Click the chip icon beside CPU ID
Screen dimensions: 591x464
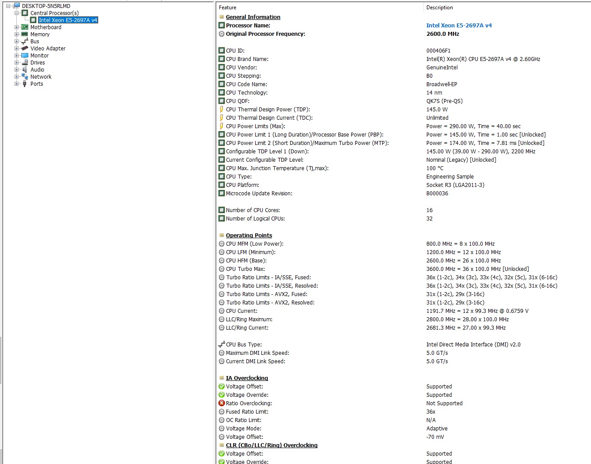point(222,51)
